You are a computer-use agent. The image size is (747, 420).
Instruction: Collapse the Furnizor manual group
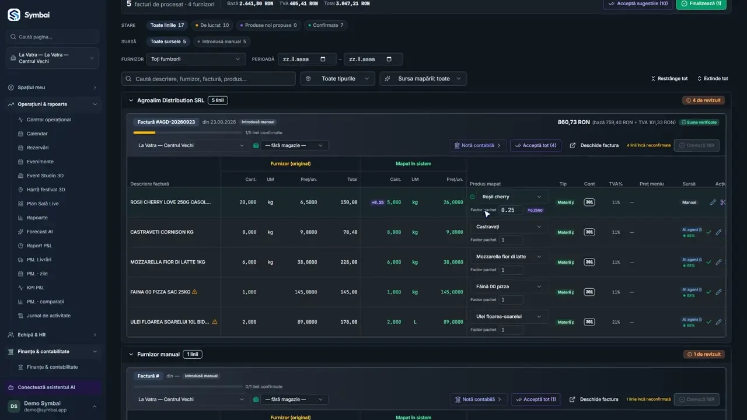coord(131,354)
